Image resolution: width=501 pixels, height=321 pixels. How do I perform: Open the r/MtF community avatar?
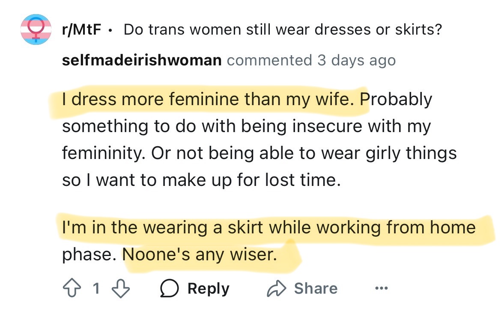[x=36, y=29]
